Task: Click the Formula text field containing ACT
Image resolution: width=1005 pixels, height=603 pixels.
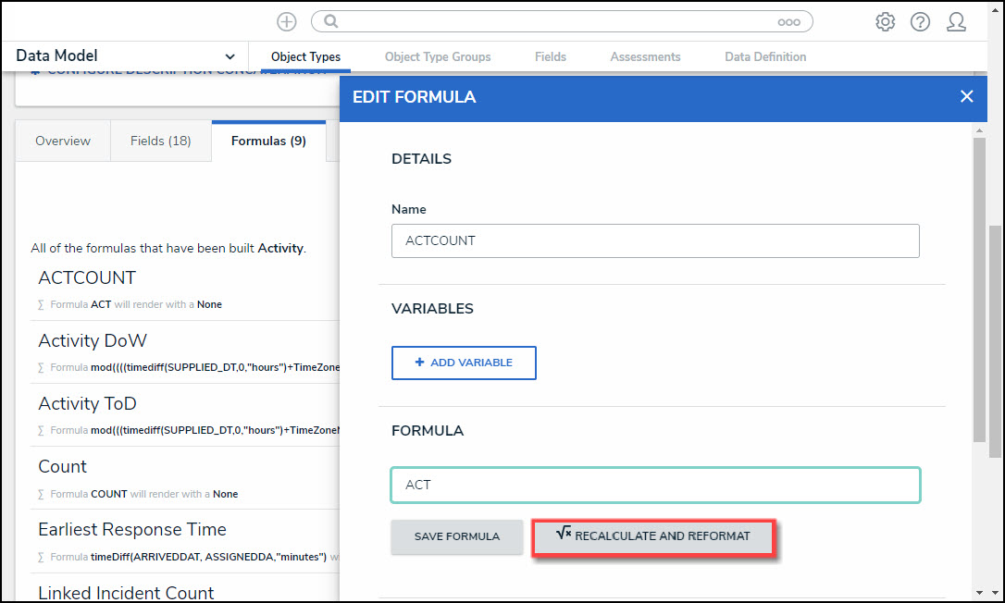Action: point(655,485)
